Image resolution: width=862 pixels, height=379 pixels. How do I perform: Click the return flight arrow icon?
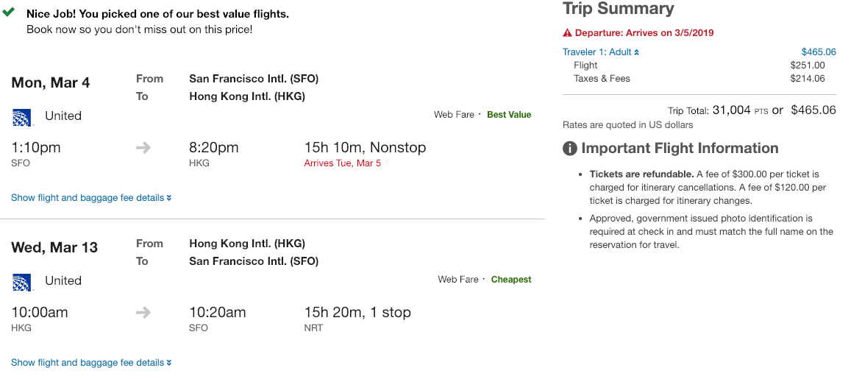click(x=143, y=313)
